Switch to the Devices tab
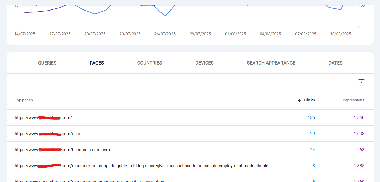The image size is (380, 182). coord(204,63)
